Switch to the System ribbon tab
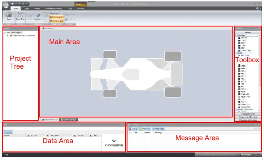 16,9
